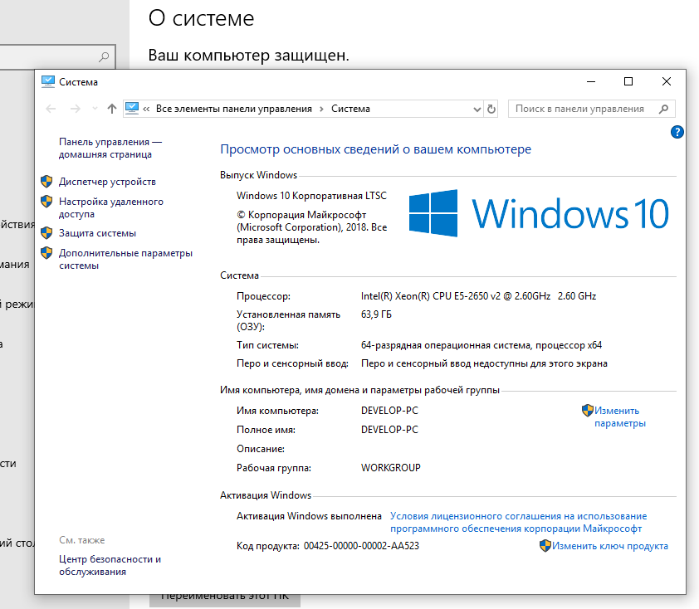The image size is (699, 609).
Task: Click the Полное имя value DEVELOP-PC
Action: [389, 430]
